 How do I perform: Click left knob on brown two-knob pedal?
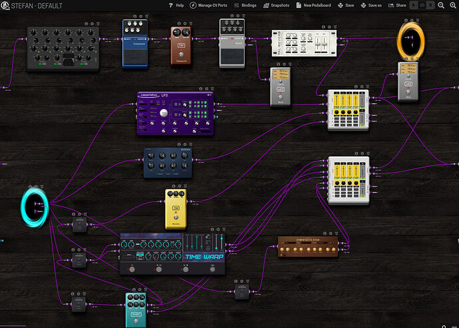click(176, 32)
